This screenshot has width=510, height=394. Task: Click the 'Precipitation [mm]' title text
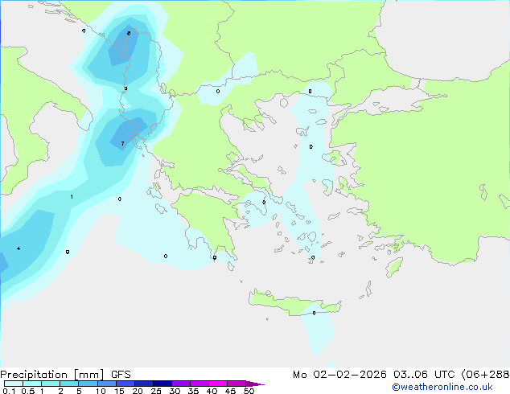[52, 375]
